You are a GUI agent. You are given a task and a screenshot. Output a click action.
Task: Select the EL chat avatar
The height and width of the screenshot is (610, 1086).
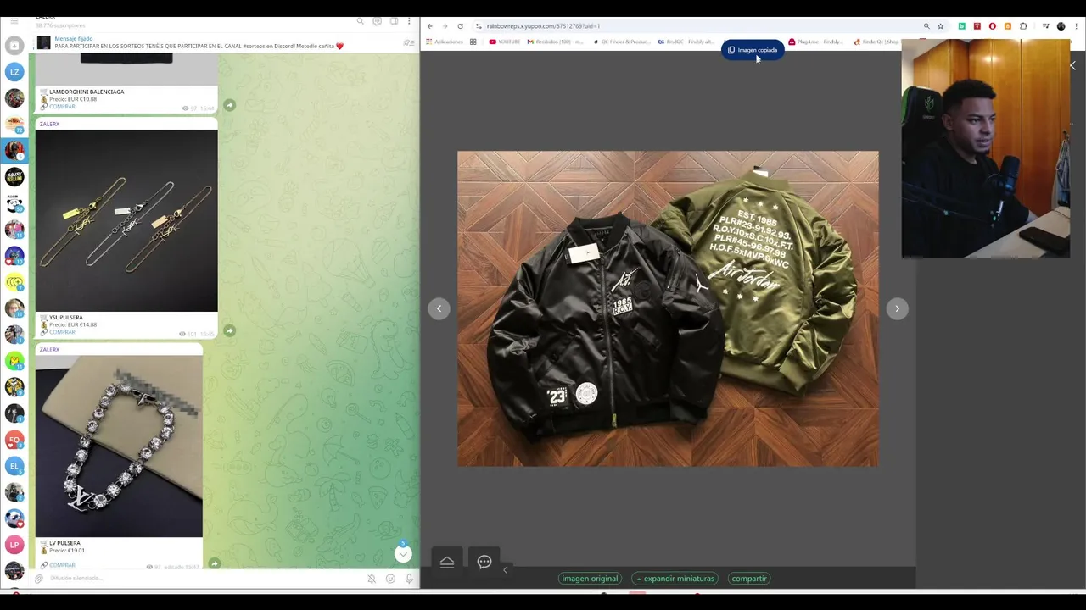[14, 466]
